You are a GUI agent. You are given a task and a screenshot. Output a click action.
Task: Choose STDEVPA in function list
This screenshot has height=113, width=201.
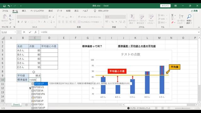tap(40, 94)
